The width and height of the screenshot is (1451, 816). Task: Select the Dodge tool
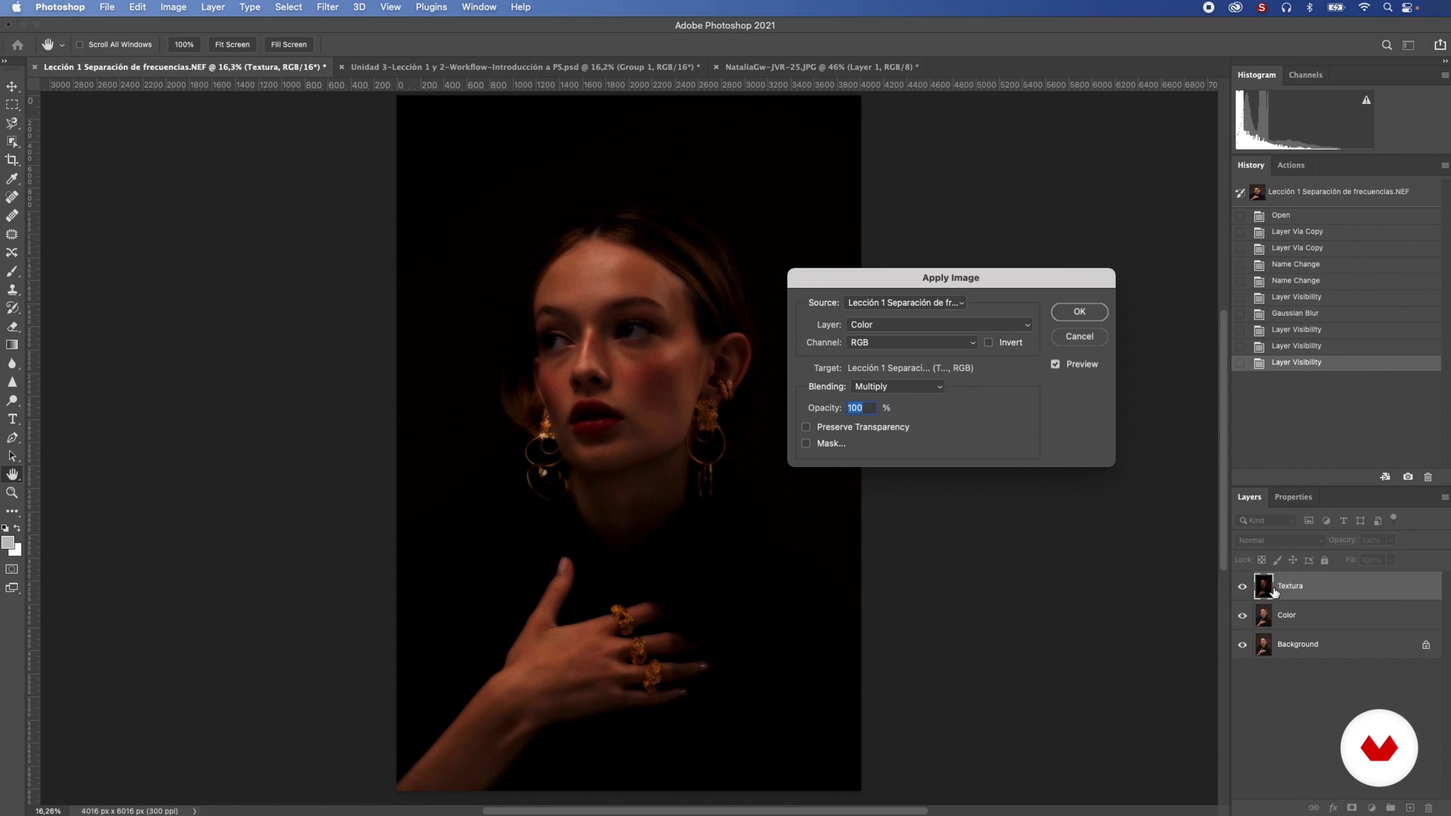pos(12,400)
